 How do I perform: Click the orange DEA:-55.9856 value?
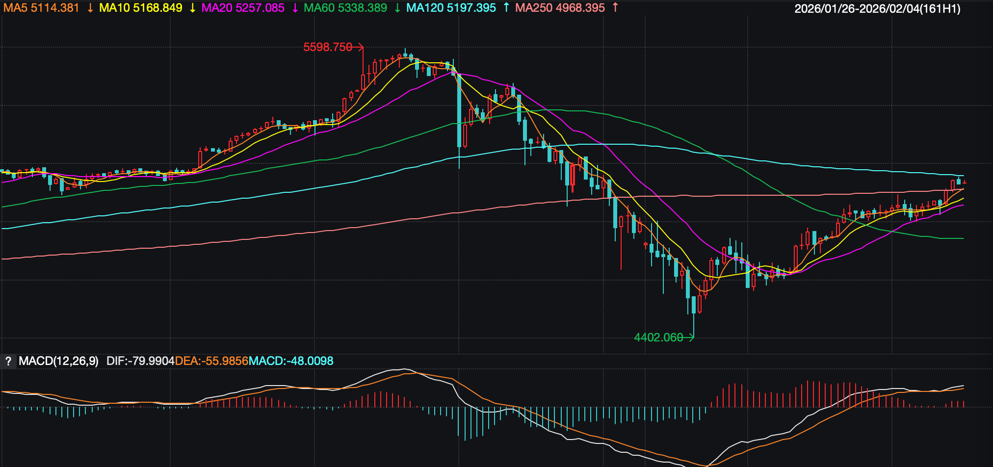pos(211,362)
